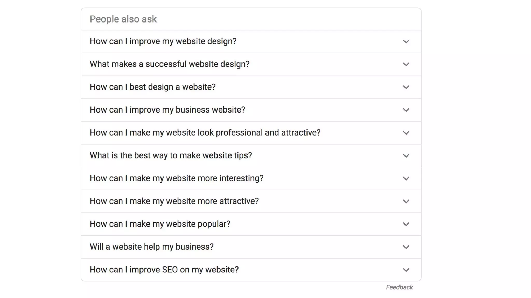
Task: Open question "What makes a successful website design?"
Action: 170,64
